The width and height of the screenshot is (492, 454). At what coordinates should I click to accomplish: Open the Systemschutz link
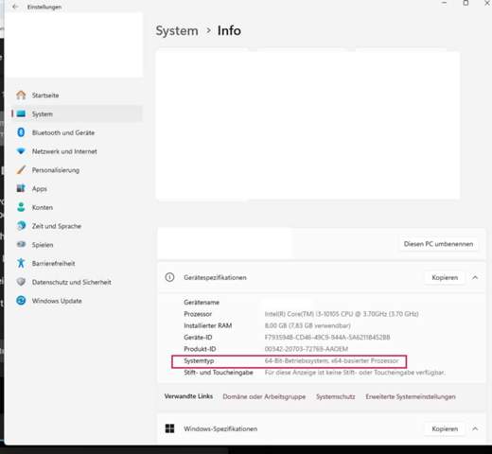pos(336,396)
